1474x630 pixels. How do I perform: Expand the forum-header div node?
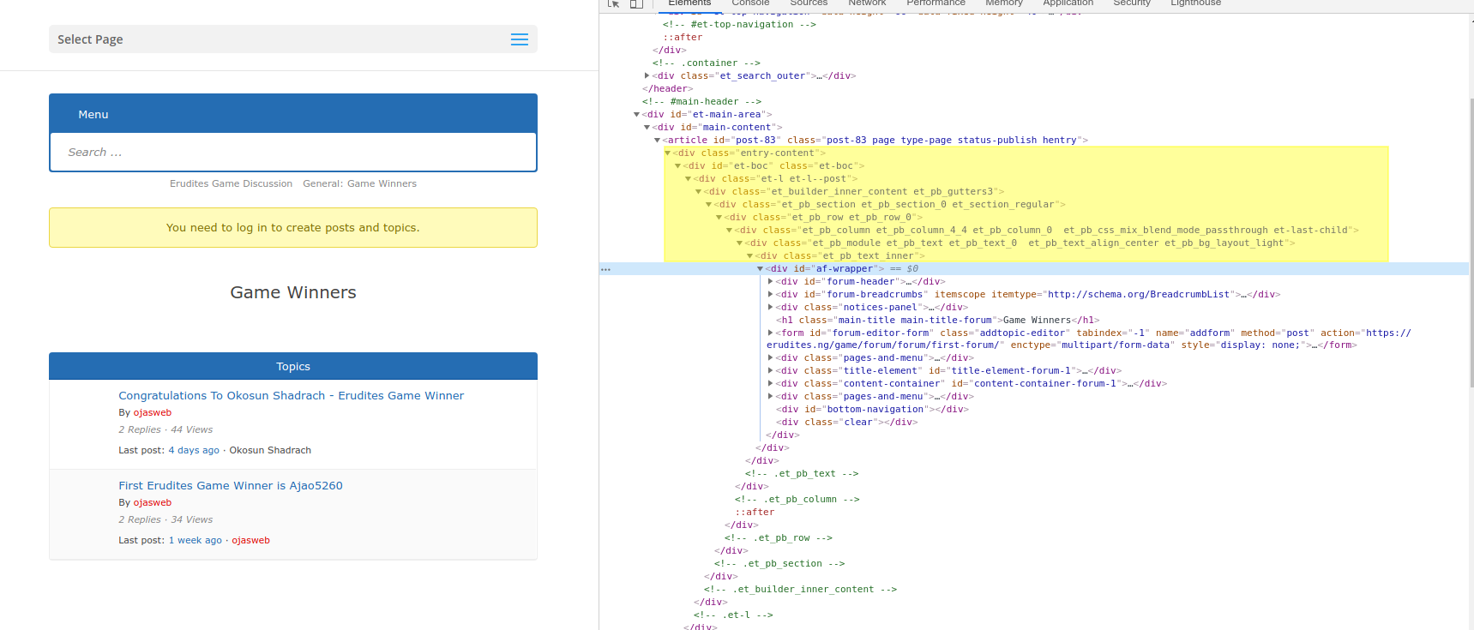(x=771, y=282)
